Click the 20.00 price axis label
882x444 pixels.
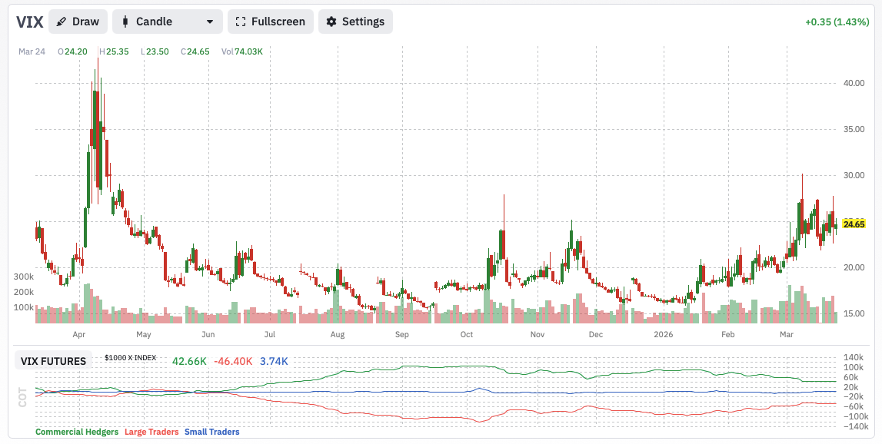tap(854, 267)
